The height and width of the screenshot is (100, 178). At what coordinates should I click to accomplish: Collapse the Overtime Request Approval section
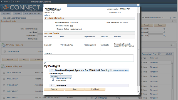point(52,70)
